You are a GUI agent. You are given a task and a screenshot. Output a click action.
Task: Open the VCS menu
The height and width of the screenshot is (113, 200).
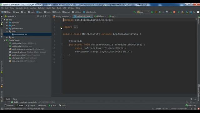[x=65, y=8]
